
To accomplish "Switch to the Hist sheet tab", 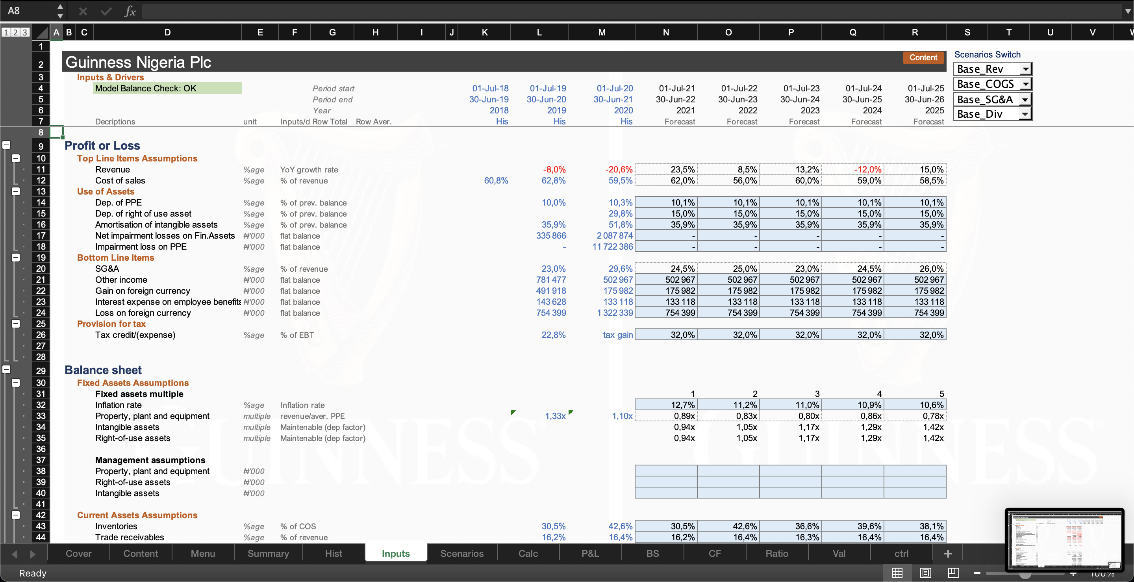I will coord(333,553).
